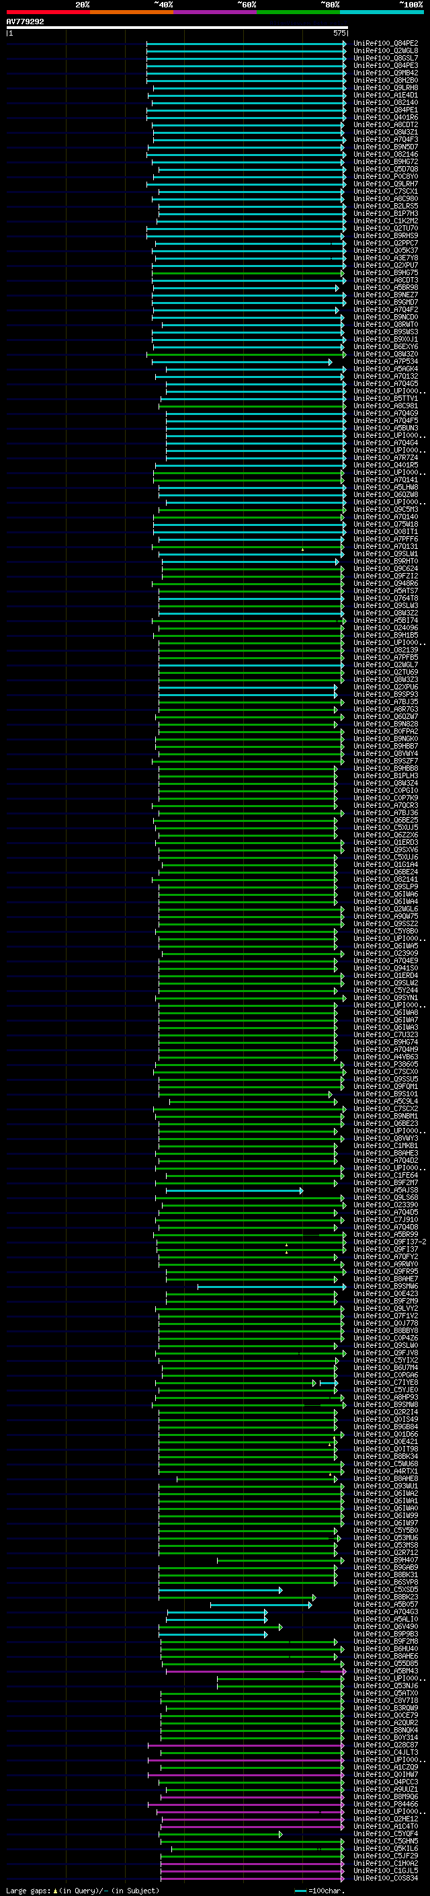Open hit UniRef100_A8CDT2
This screenshot has width=430, height=1896.
pyautogui.click(x=385, y=124)
